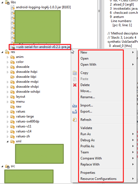Open the Debug As submenu
This screenshot has width=138, height=184.
(104, 140)
